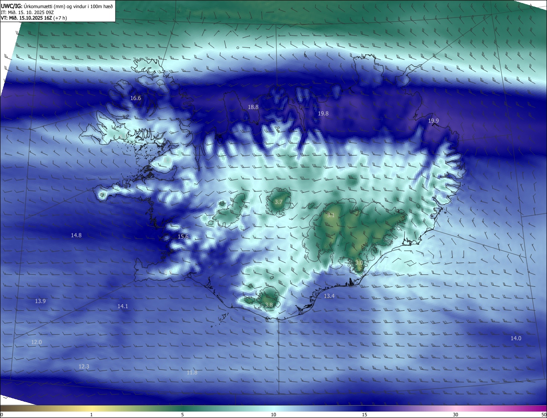Click the 15 tick on the colour scale

point(365,415)
